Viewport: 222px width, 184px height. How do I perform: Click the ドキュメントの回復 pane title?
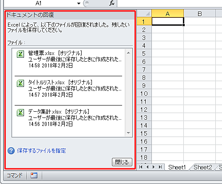[x=30, y=15]
